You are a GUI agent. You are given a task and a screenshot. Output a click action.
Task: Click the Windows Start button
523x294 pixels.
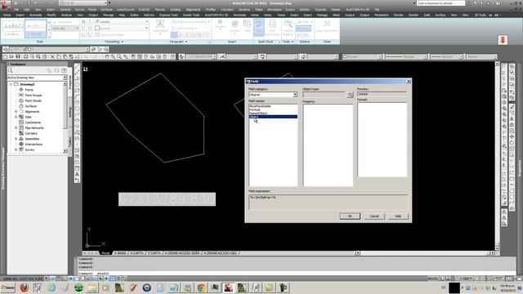[x=8, y=287]
